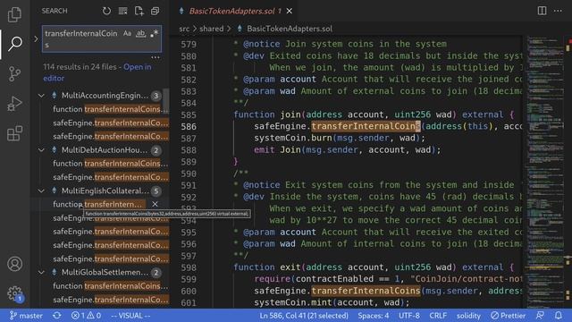Click systemCoin.burn call on line 587
This screenshot has width=572, height=322.
[x=340, y=138]
